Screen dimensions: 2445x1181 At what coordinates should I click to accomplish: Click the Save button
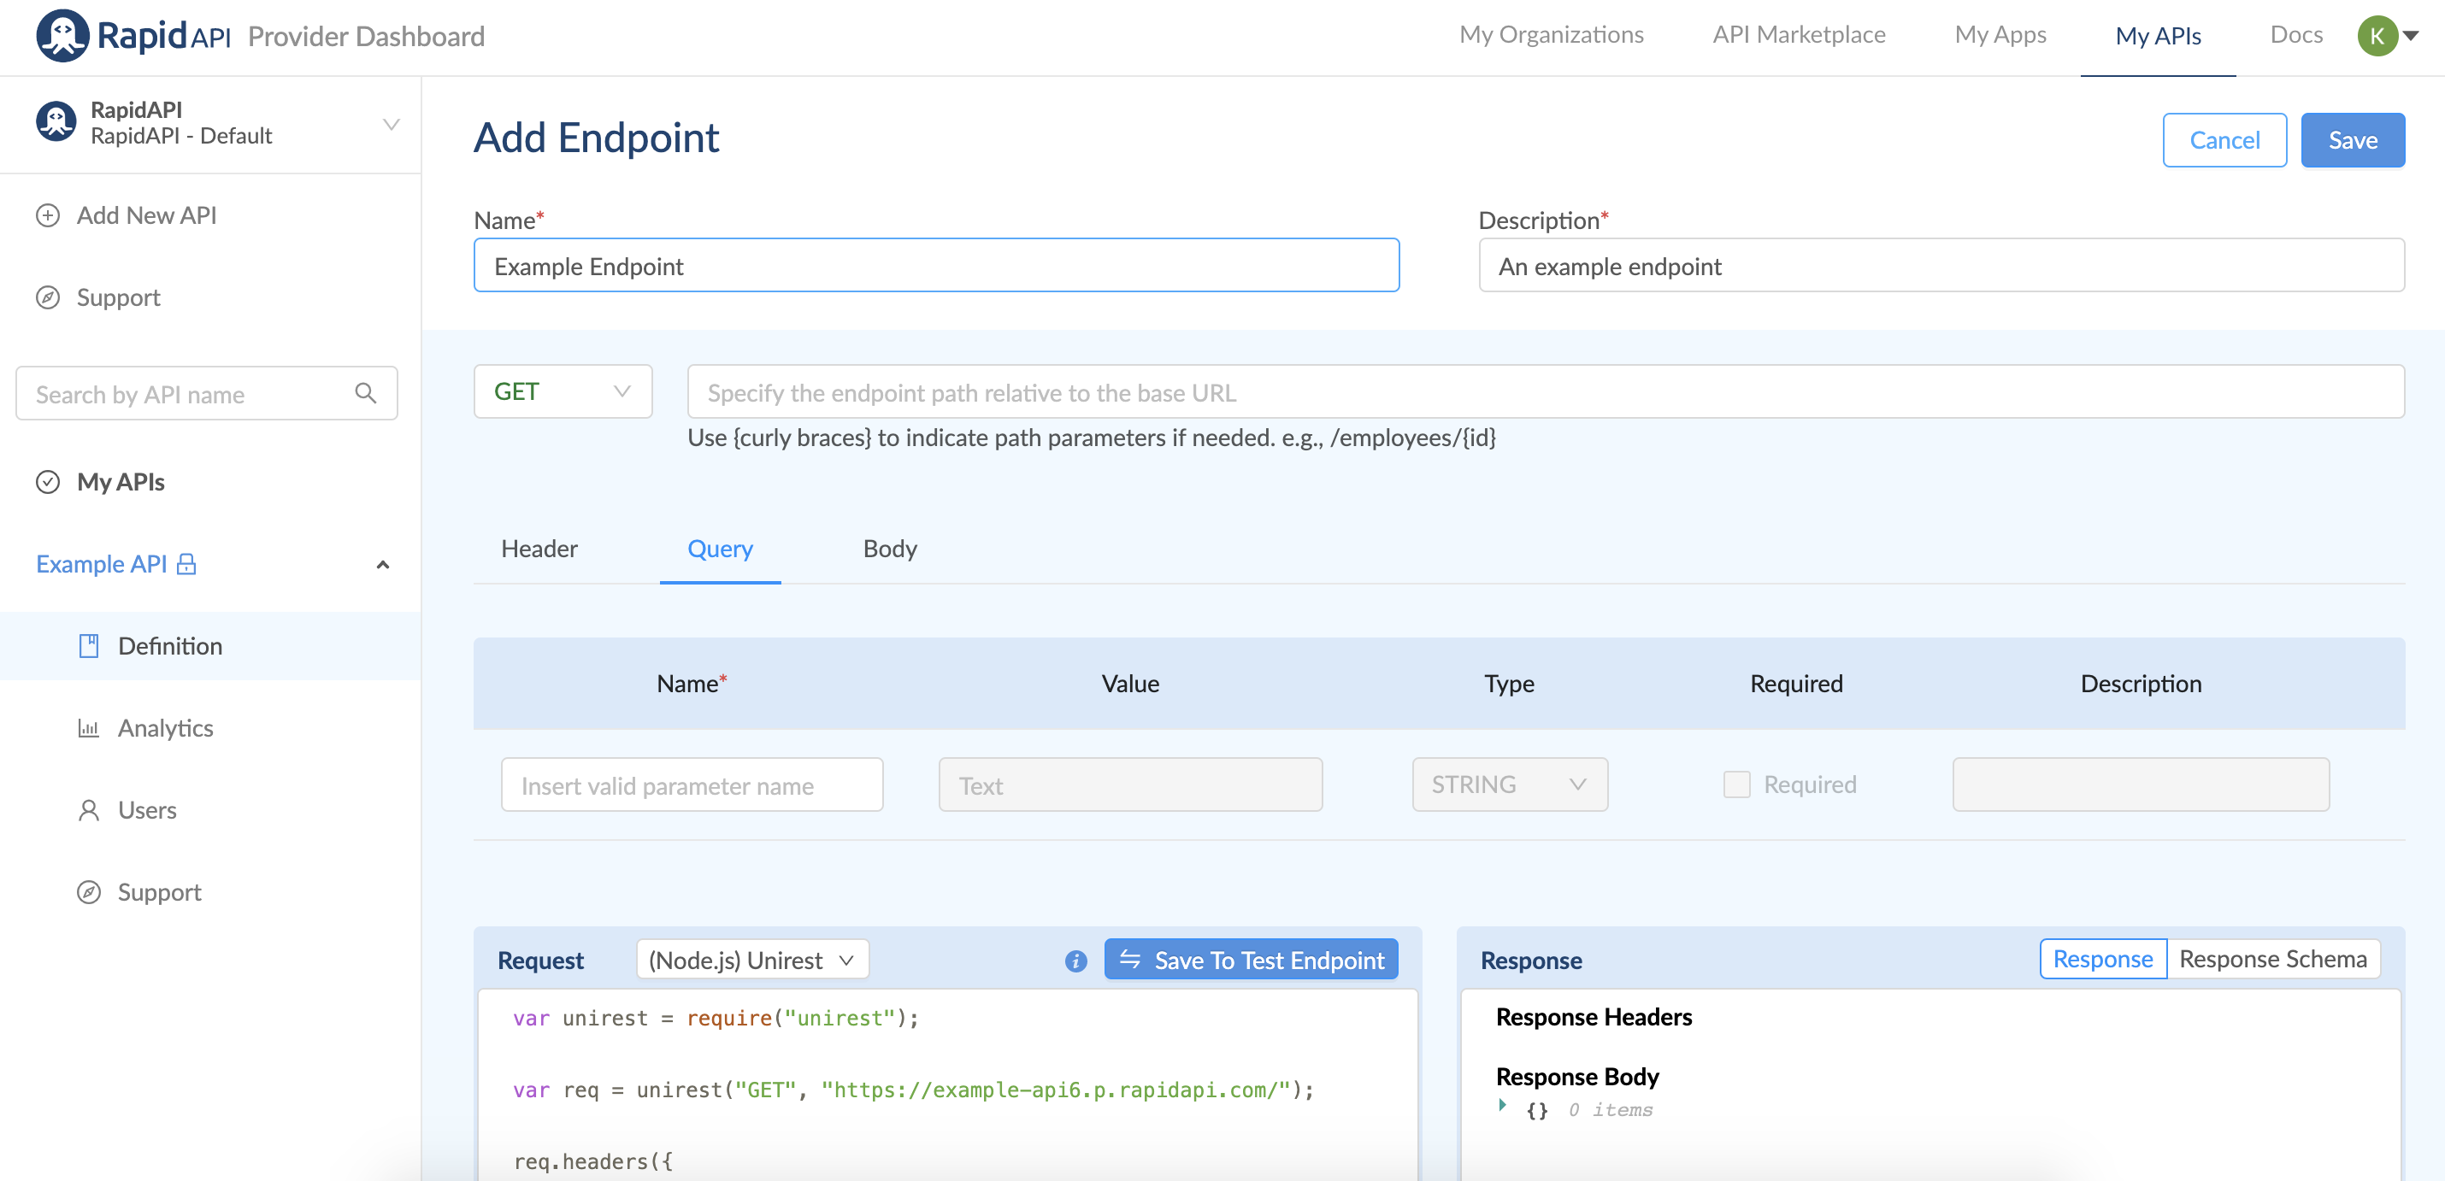pyautogui.click(x=2351, y=140)
